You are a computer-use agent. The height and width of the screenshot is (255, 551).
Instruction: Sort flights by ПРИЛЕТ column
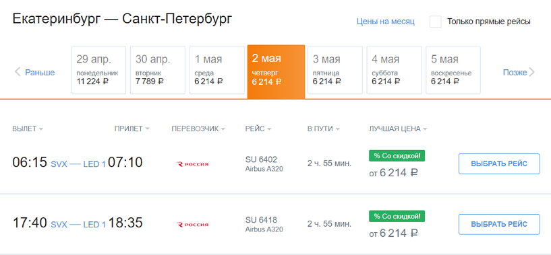tap(132, 129)
